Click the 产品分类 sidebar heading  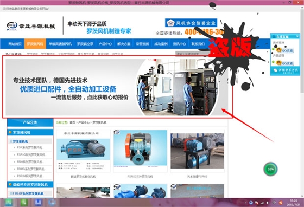30,122
